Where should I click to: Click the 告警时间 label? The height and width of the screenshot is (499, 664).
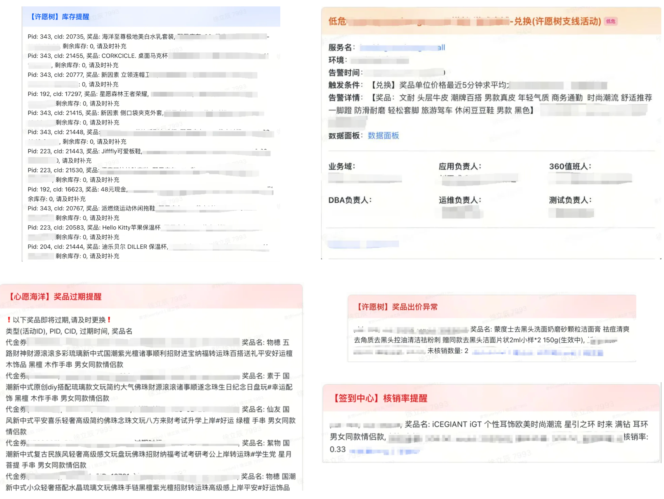345,72
